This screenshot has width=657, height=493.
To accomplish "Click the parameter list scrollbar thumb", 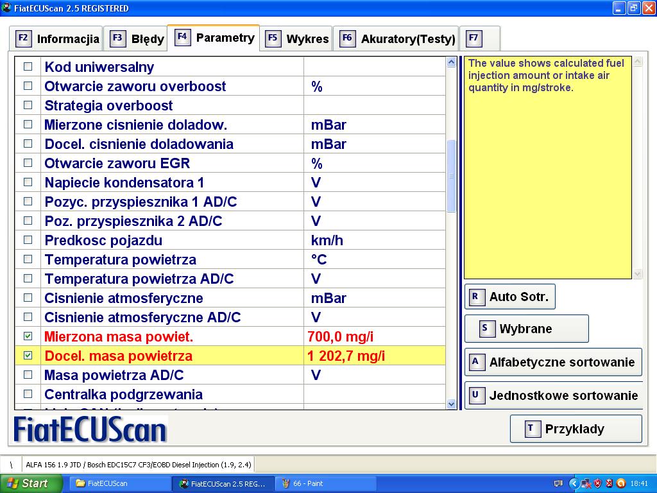I will click(x=451, y=176).
